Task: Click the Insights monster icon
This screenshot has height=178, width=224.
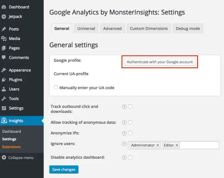Action: click(4, 121)
